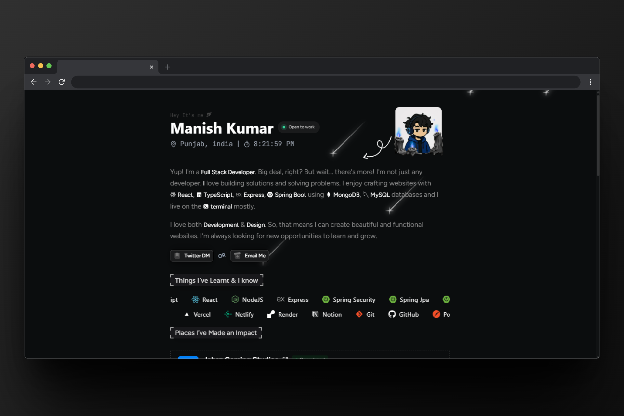Click the Vercel triangle icon
Image resolution: width=624 pixels, height=416 pixels.
pos(187,314)
